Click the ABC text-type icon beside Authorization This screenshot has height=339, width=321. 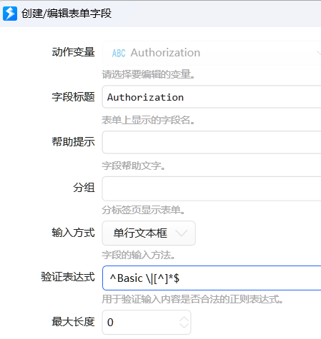[x=119, y=54]
